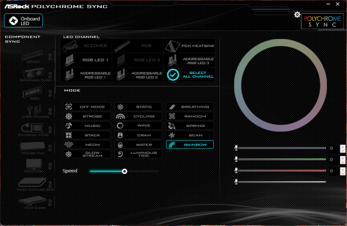Image resolution: width=347 pixels, height=226 pixels.
Task: Toggle the DRAM sync link
Action: click(50, 57)
